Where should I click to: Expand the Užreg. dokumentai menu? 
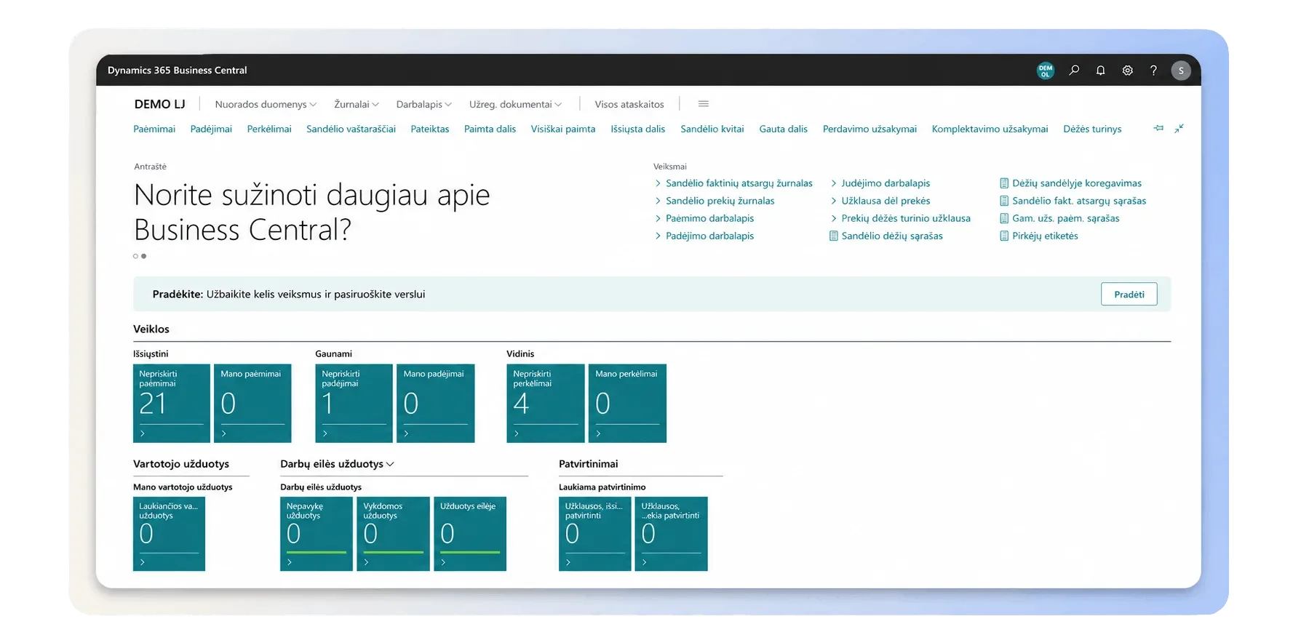click(x=516, y=104)
